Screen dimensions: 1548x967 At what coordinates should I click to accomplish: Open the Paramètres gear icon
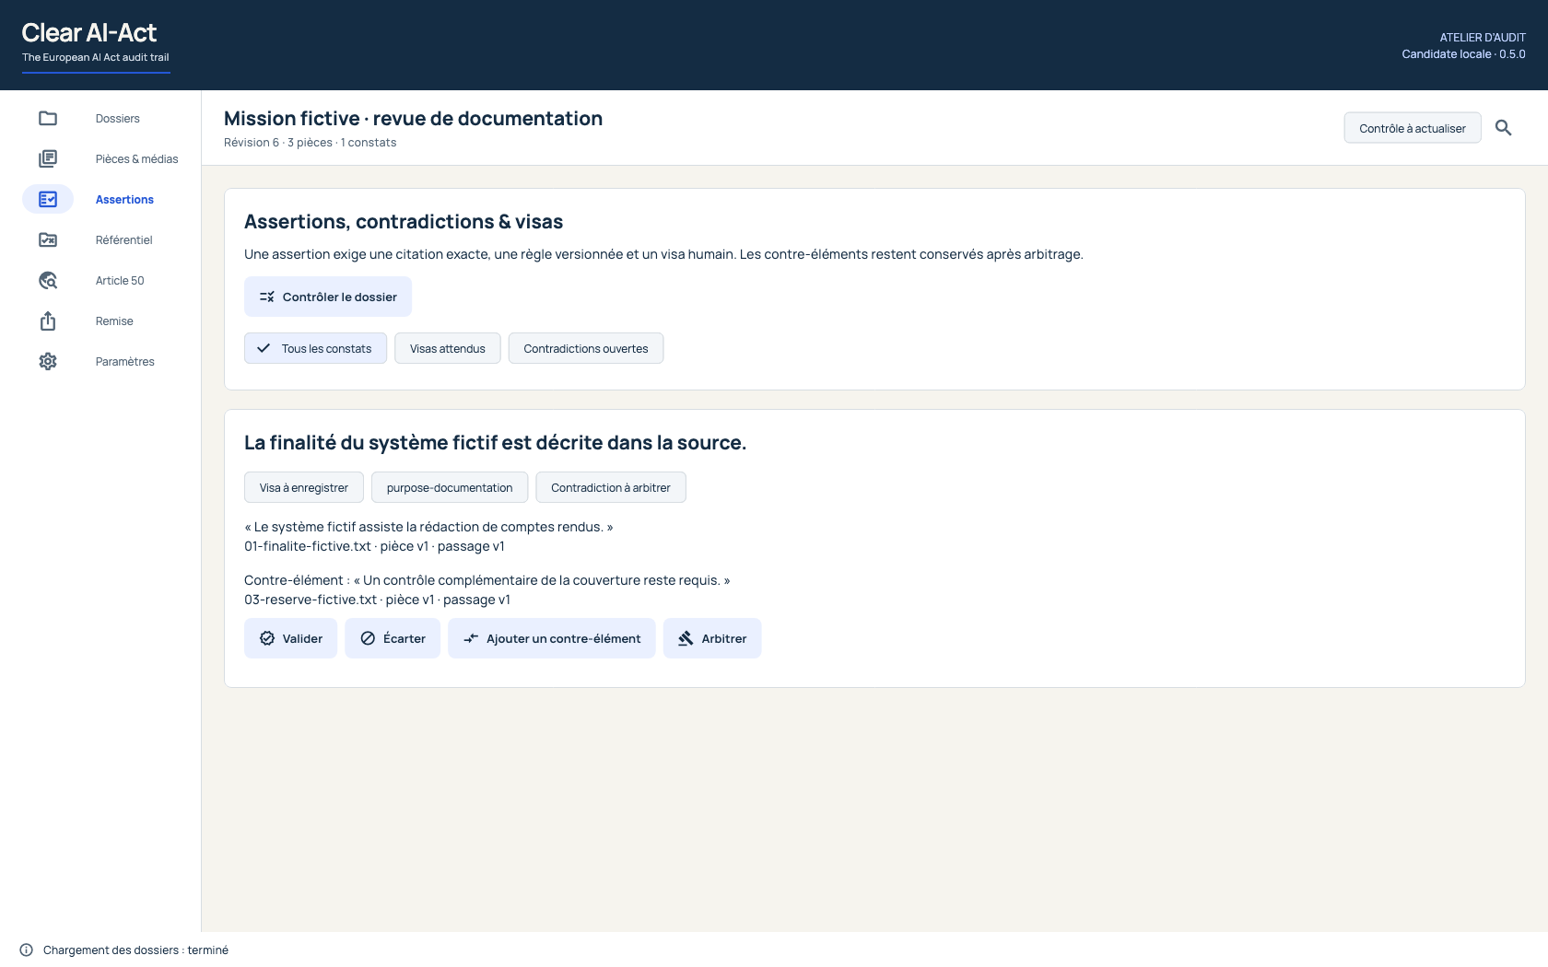tap(48, 361)
